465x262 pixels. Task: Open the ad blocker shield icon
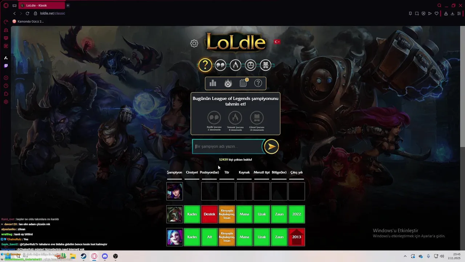point(423,13)
